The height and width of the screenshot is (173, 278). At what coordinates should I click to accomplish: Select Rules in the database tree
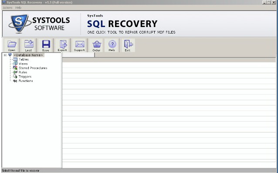tap(23, 72)
